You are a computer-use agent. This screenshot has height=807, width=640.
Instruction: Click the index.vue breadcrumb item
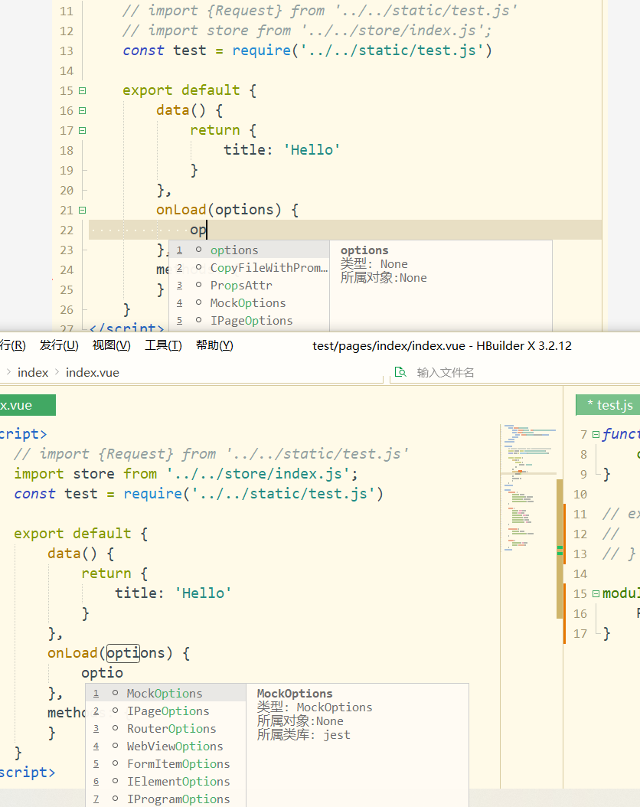[92, 372]
